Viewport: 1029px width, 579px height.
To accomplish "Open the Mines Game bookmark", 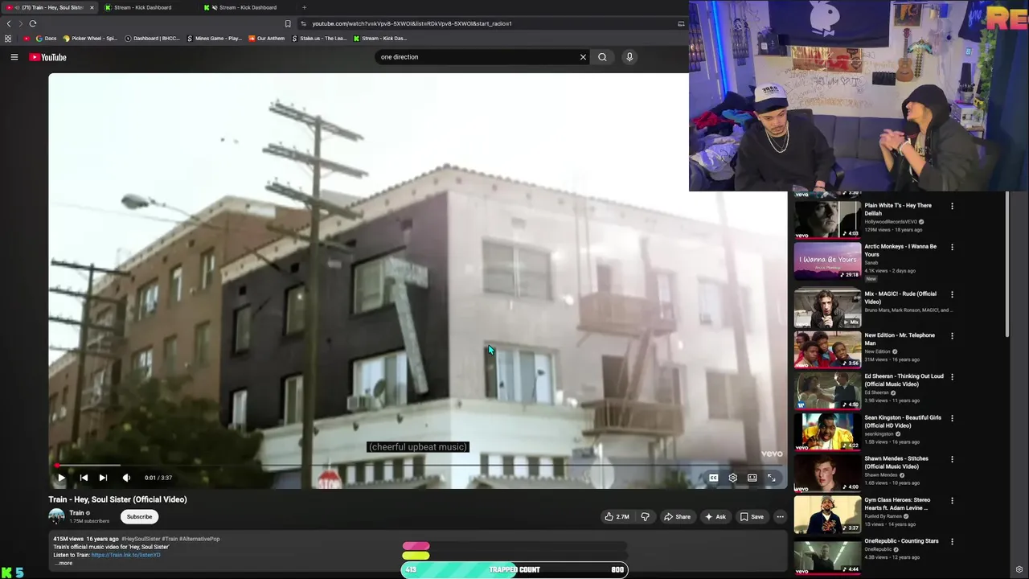I will tap(214, 39).
